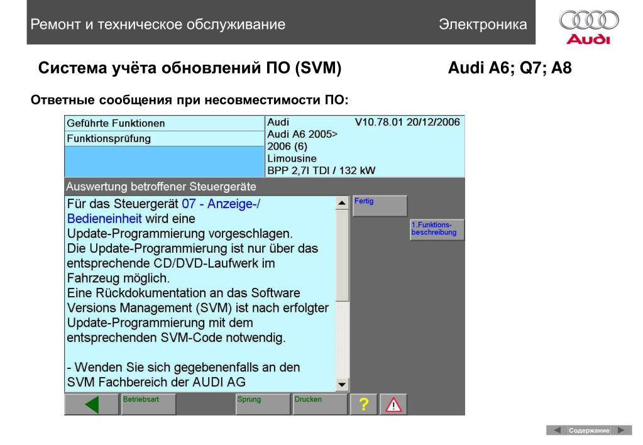Open help with yellow question mark
This screenshot has height=445, width=643.
[x=363, y=404]
